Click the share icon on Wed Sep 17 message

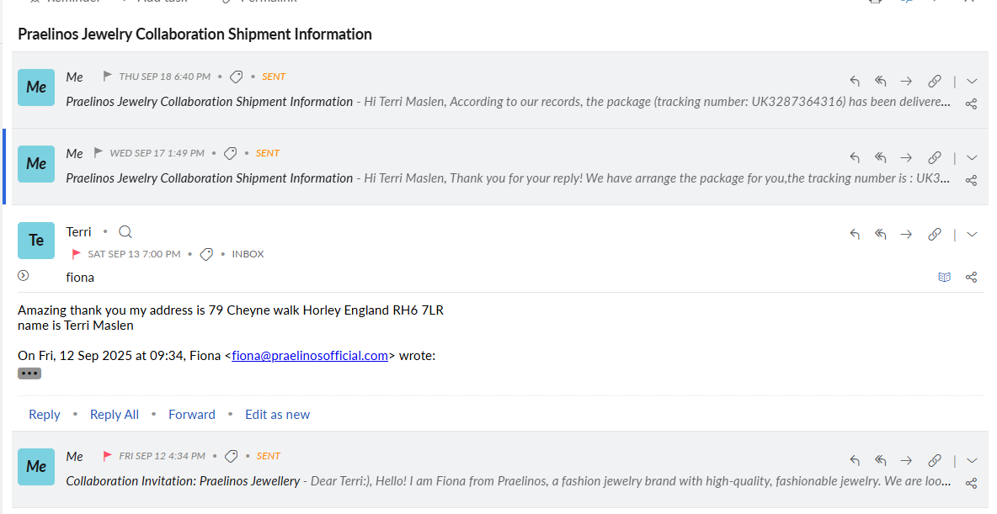pyautogui.click(x=971, y=180)
